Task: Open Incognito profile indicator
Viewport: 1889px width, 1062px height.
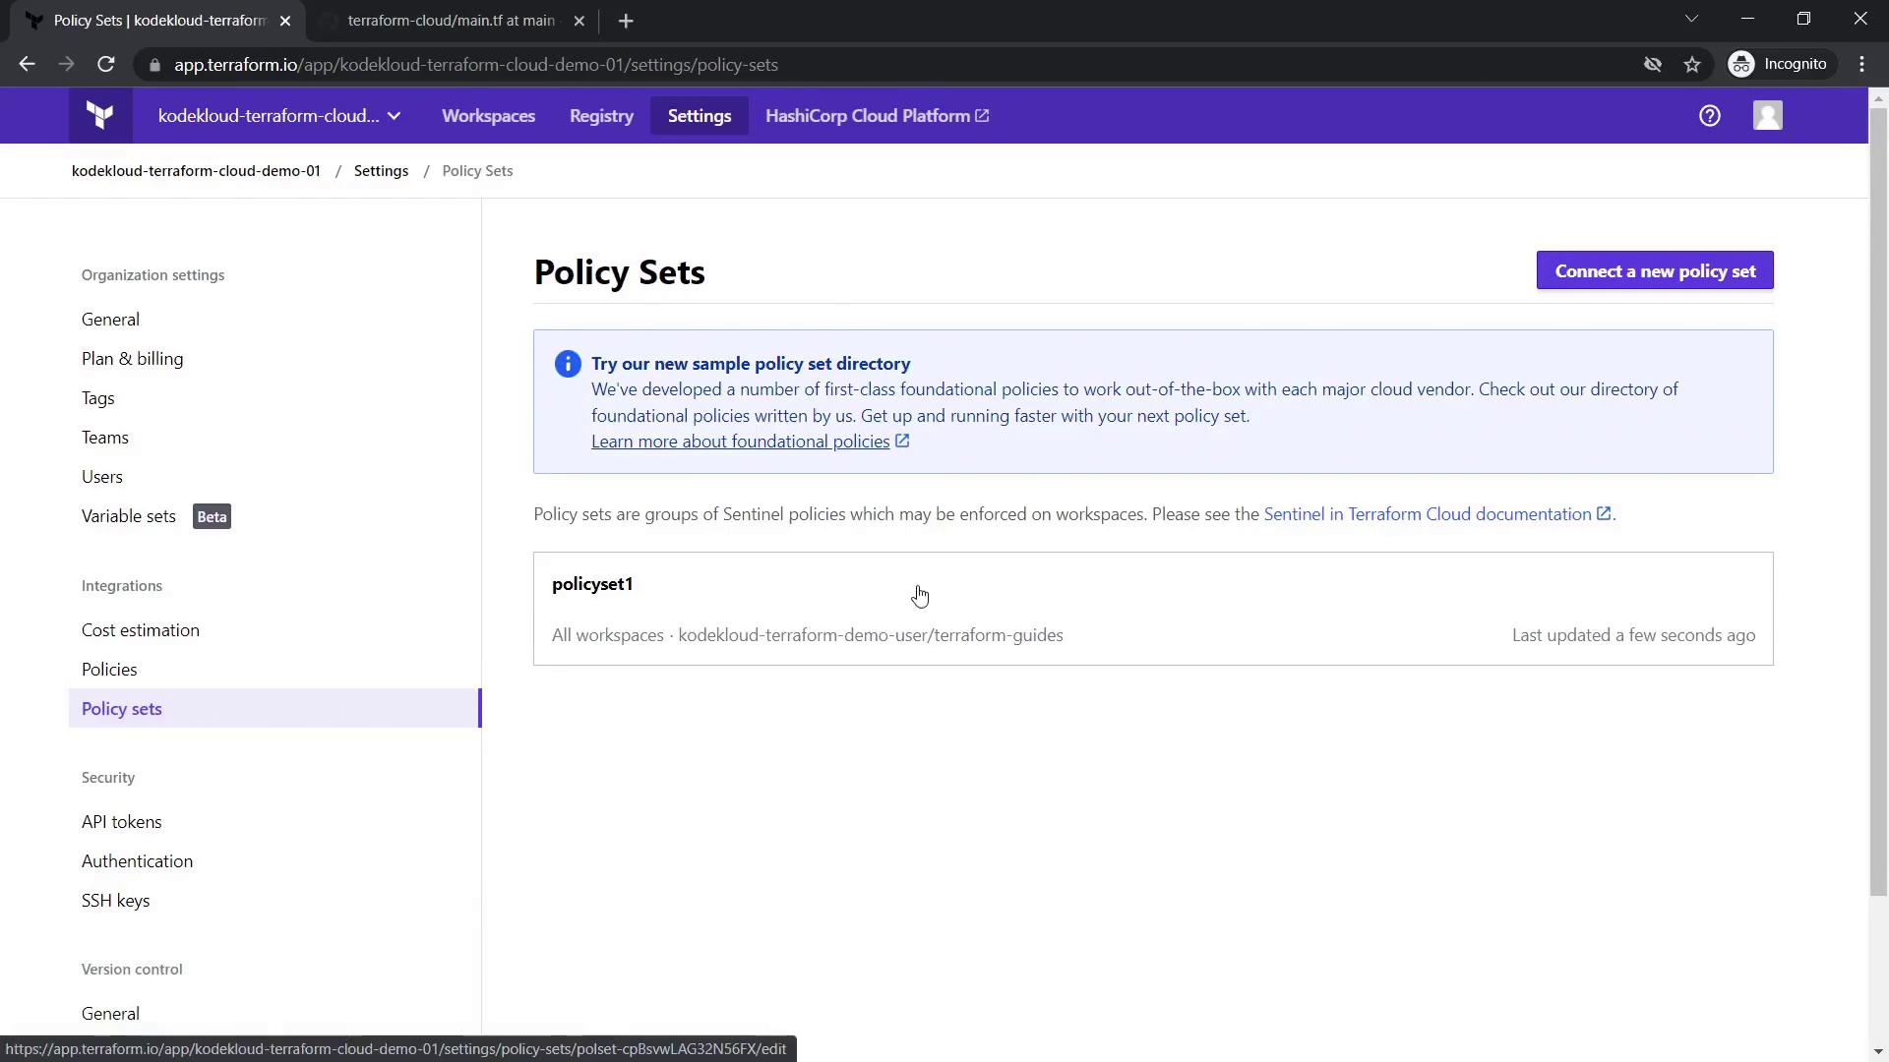Action: tap(1779, 65)
